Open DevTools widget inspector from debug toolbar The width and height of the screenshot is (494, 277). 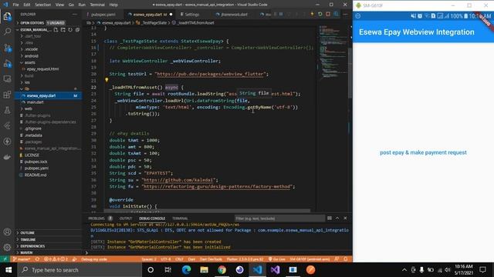337,14
